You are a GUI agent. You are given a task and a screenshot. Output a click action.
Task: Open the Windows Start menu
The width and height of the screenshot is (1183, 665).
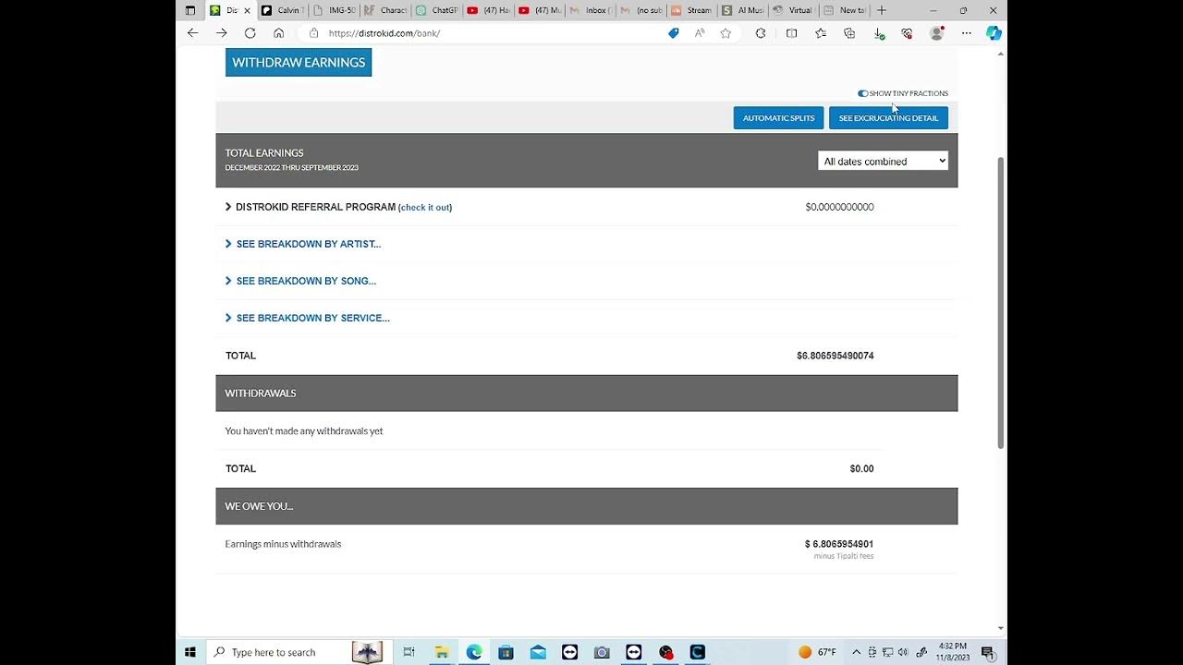(x=190, y=652)
